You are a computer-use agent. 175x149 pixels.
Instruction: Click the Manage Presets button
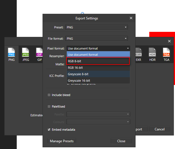tap(62, 141)
